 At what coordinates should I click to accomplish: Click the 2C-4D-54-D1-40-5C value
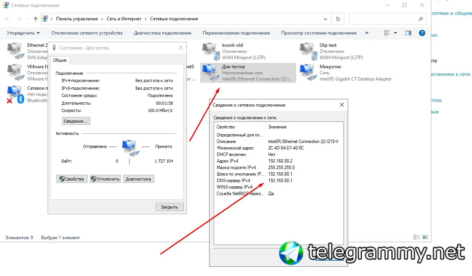(286, 148)
